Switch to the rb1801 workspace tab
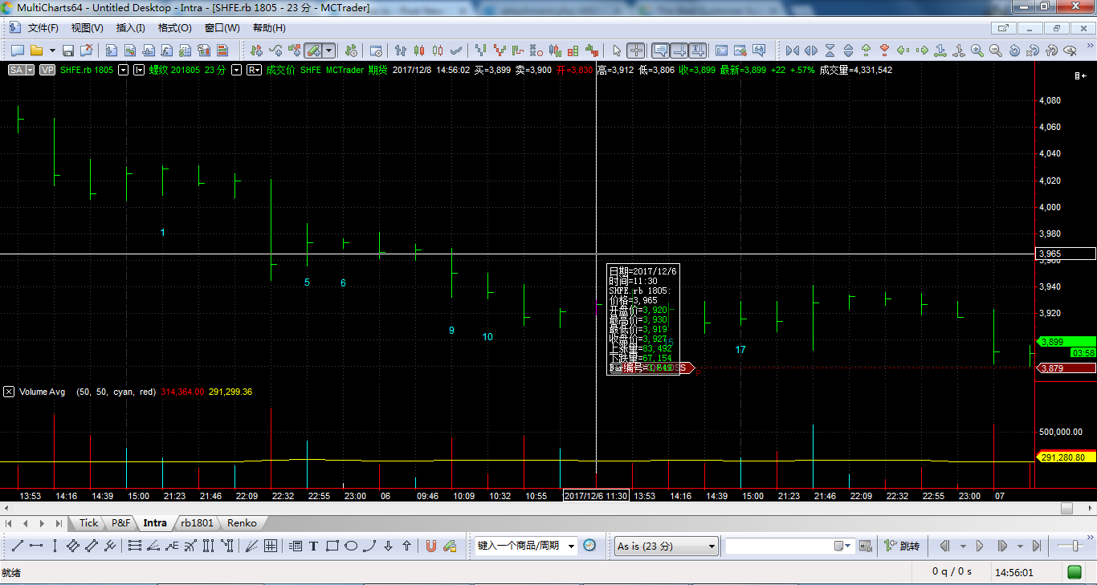1097x585 pixels. coord(197,522)
